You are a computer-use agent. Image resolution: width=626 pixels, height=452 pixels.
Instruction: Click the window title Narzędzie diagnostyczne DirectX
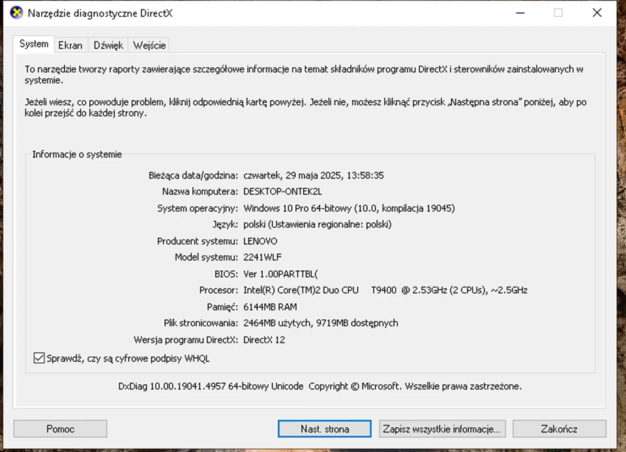100,13
